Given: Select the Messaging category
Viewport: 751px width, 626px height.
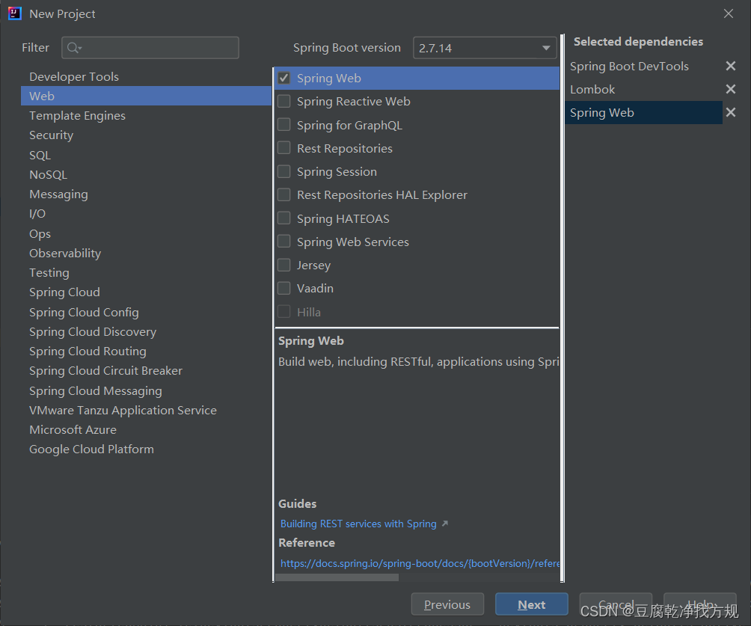Looking at the screenshot, I should click(x=146, y=194).
